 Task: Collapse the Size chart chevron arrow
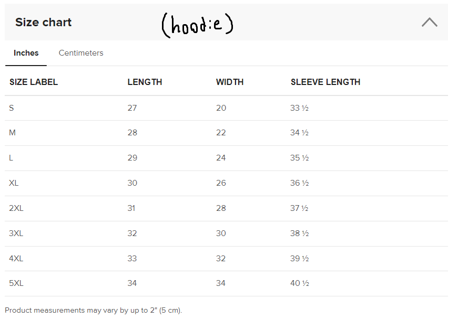coord(429,22)
